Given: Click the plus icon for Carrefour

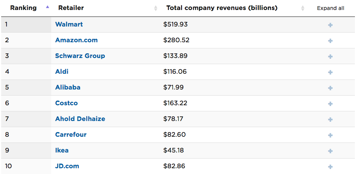Looking at the screenshot, I should 330,135.
